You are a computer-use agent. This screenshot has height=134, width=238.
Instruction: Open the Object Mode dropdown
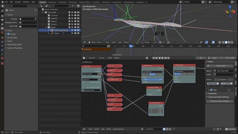96,42
